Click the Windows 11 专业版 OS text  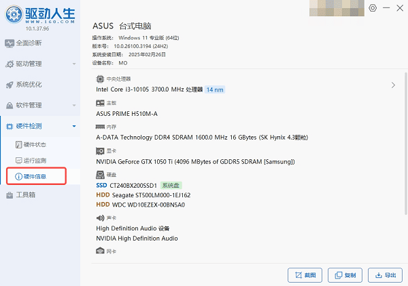click(149, 38)
